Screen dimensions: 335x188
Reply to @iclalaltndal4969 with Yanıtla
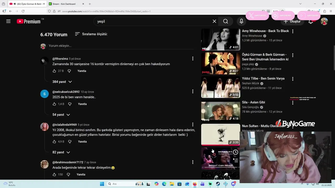82,142
